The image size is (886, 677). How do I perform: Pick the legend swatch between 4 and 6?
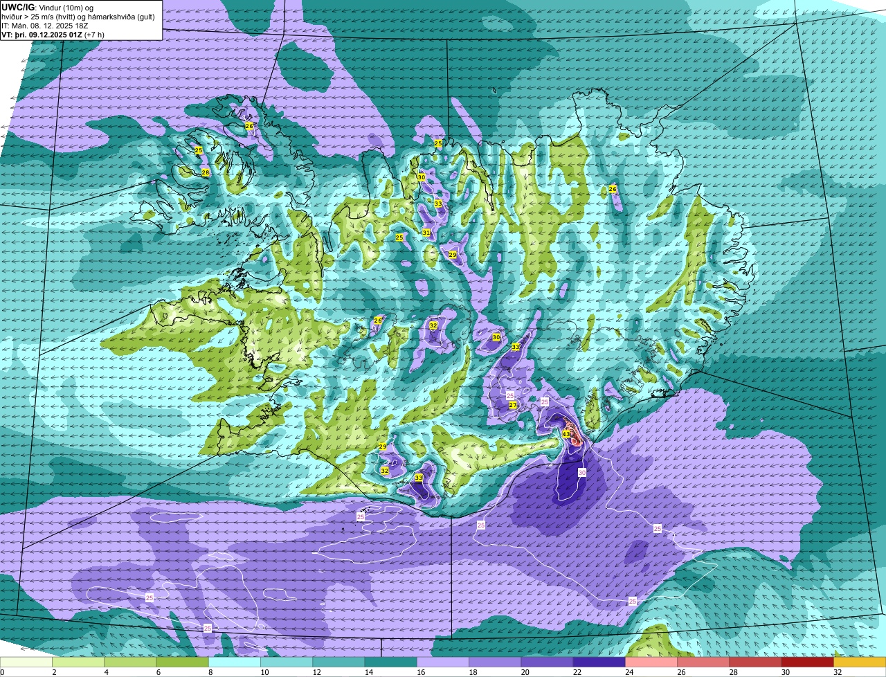pyautogui.click(x=130, y=662)
